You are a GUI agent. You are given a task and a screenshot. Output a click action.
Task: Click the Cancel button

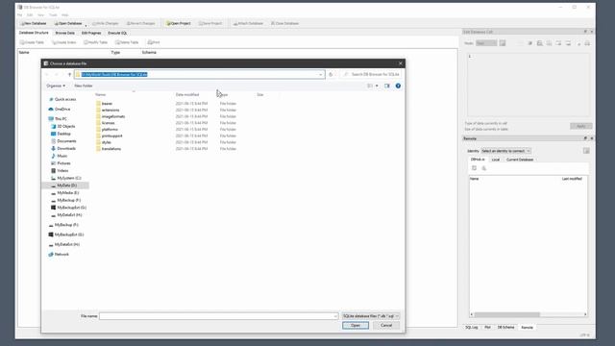click(386, 326)
